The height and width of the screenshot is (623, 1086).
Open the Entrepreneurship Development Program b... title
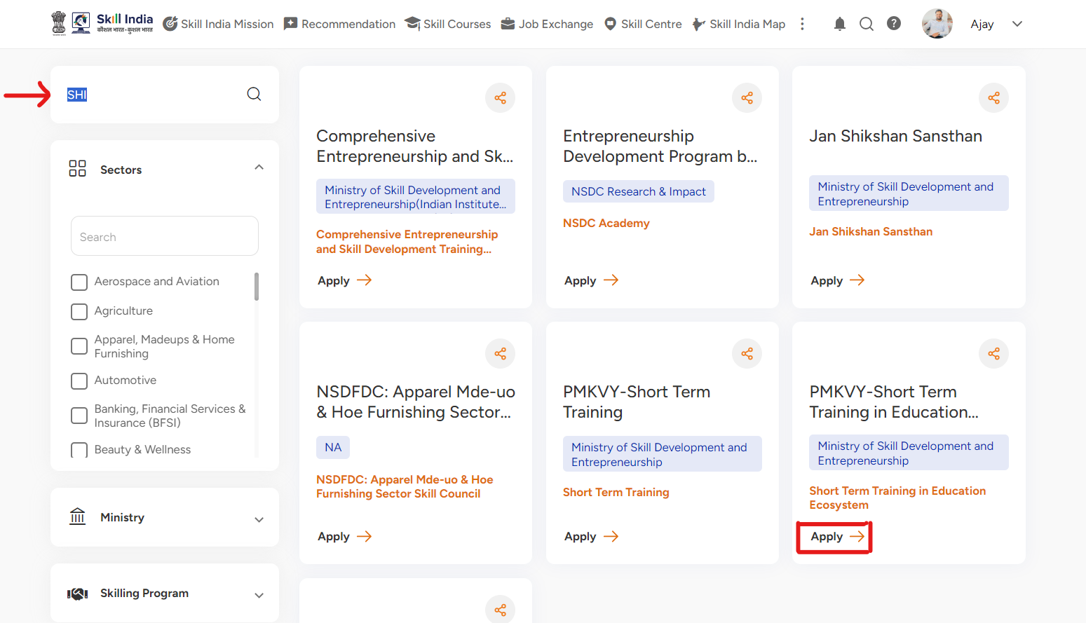coord(660,146)
